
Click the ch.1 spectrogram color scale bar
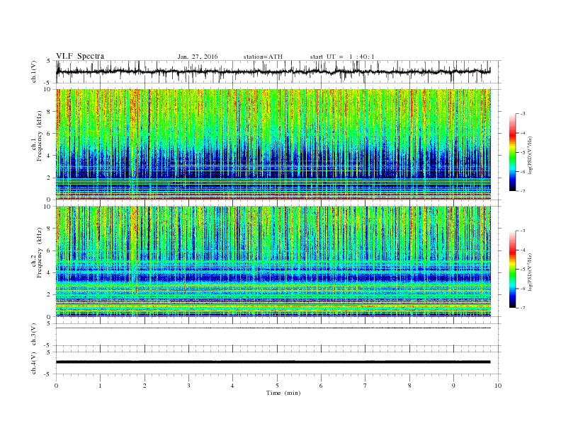[x=513, y=153]
